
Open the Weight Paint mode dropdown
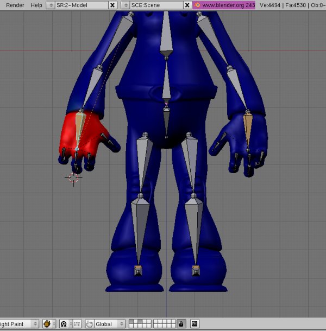point(19,324)
